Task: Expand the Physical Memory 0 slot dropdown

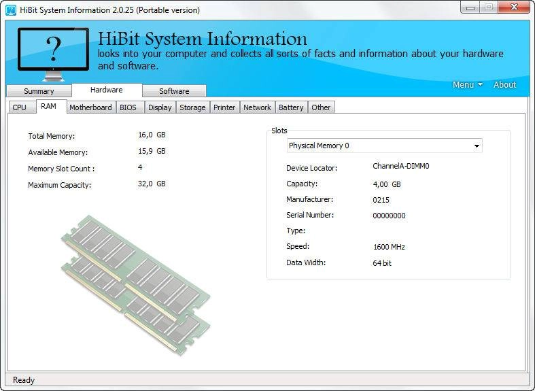Action: [x=385, y=146]
